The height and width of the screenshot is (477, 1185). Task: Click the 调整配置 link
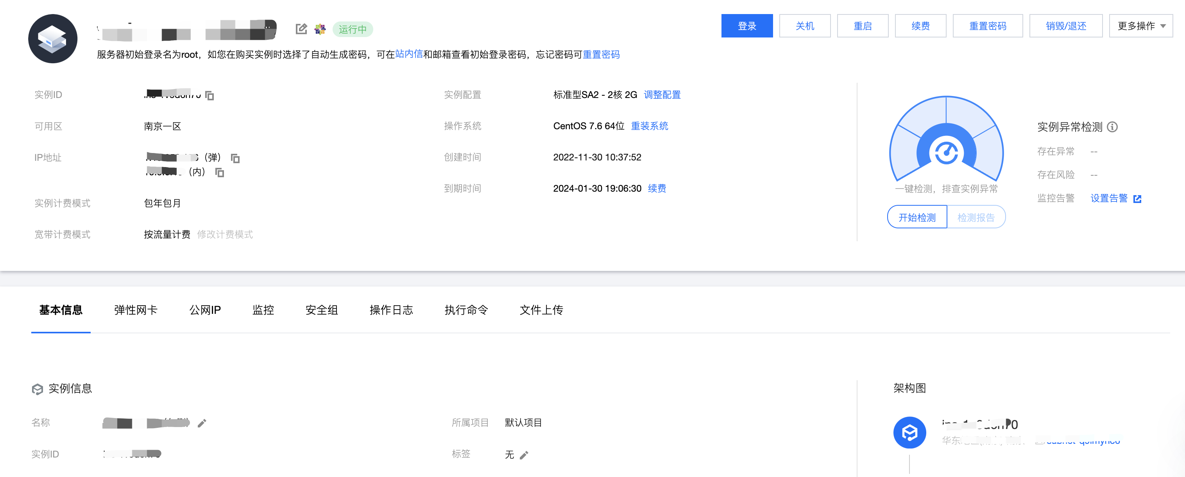[662, 95]
